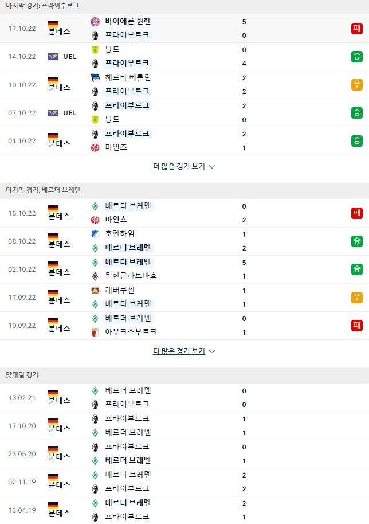Expand more Werder Bremen matches with the chevron
This screenshot has height=524, width=369.
coord(211,351)
